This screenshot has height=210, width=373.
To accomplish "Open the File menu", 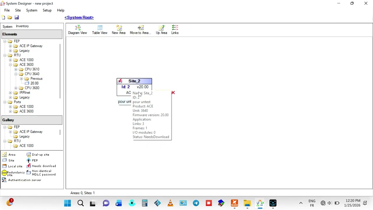I will [x=7, y=10].
